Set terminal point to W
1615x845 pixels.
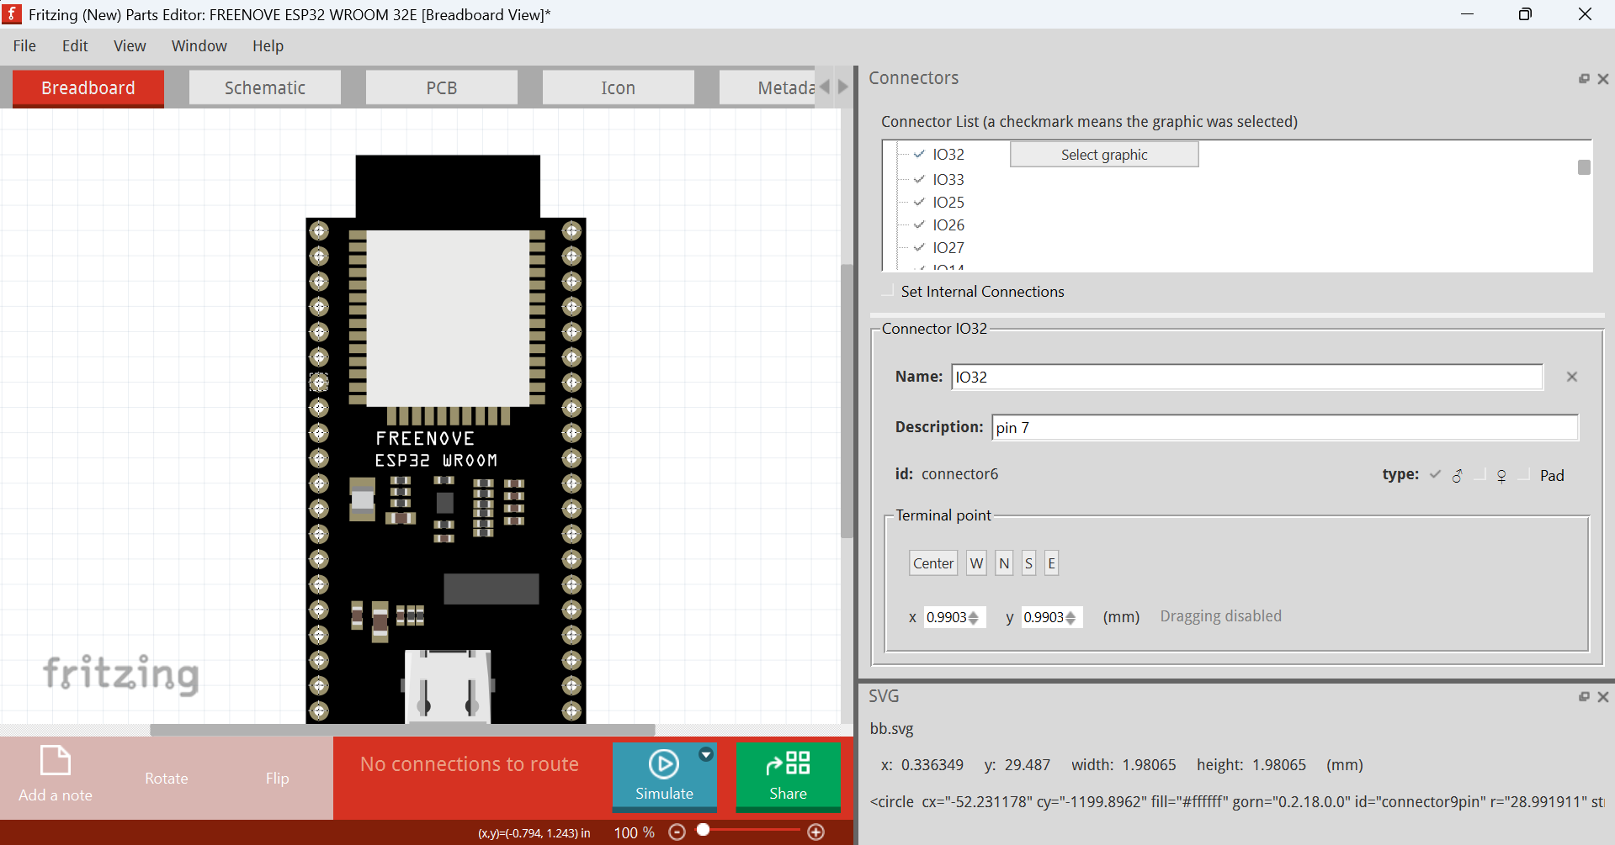tap(976, 563)
